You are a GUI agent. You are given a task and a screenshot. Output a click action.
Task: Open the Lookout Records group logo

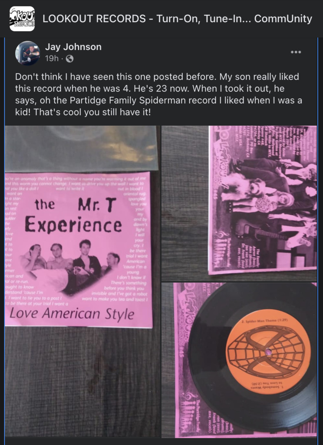[22, 19]
